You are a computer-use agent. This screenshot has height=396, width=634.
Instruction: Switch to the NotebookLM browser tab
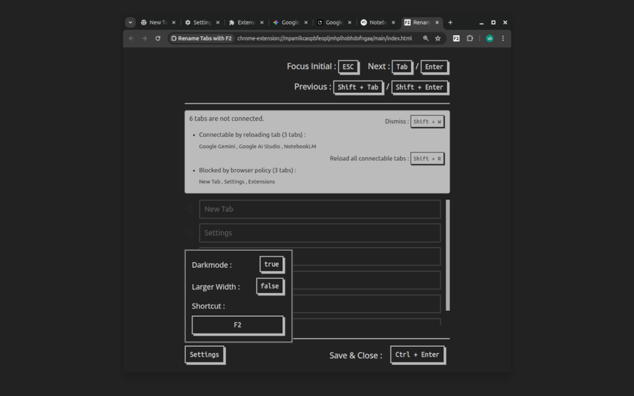pyautogui.click(x=378, y=22)
